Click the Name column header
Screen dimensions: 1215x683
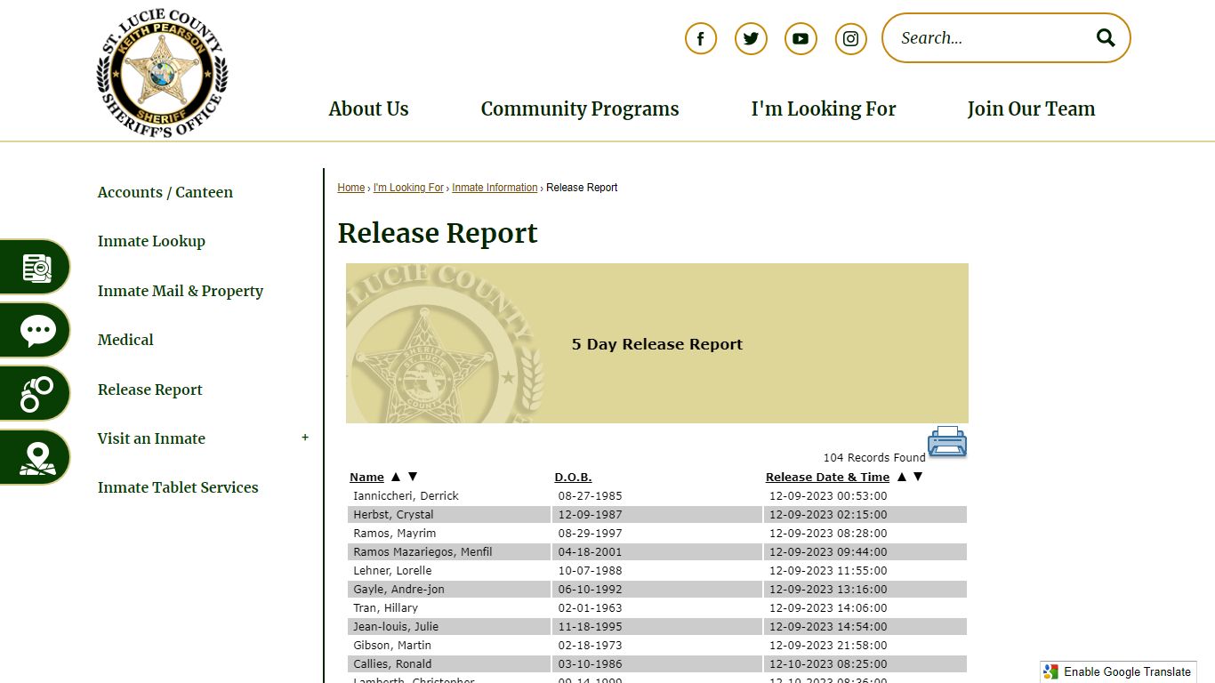click(366, 478)
